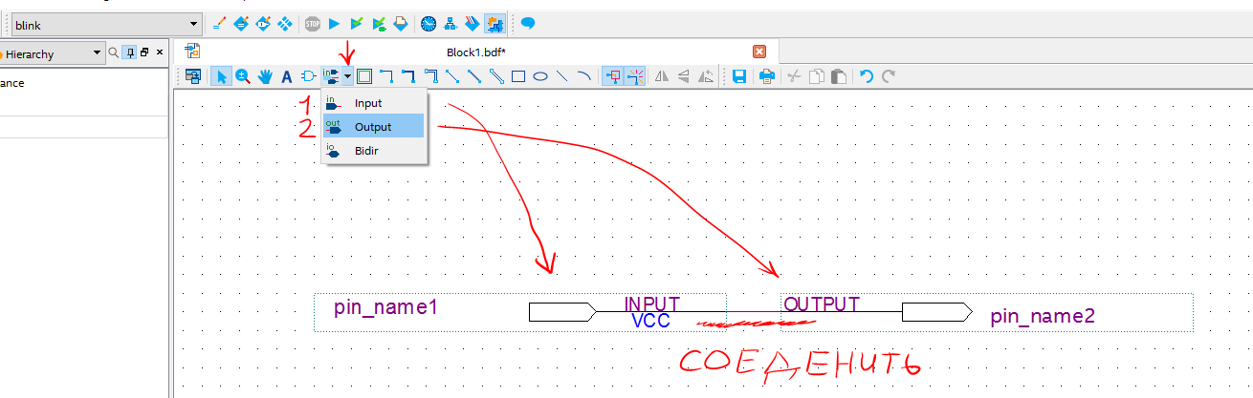Click the Block1.bdf tab icon
This screenshot has height=398, width=1253.
tap(192, 52)
